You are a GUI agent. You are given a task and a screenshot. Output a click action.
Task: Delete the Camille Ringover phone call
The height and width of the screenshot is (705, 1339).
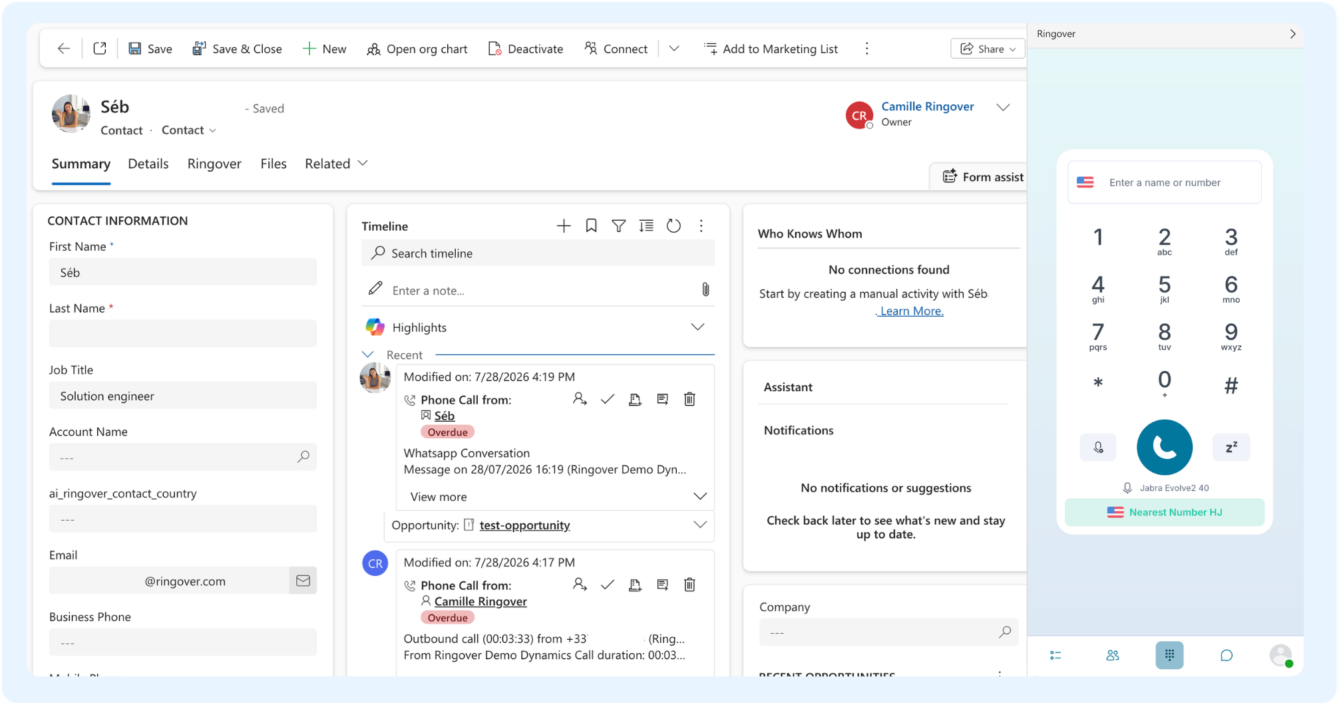[689, 585]
